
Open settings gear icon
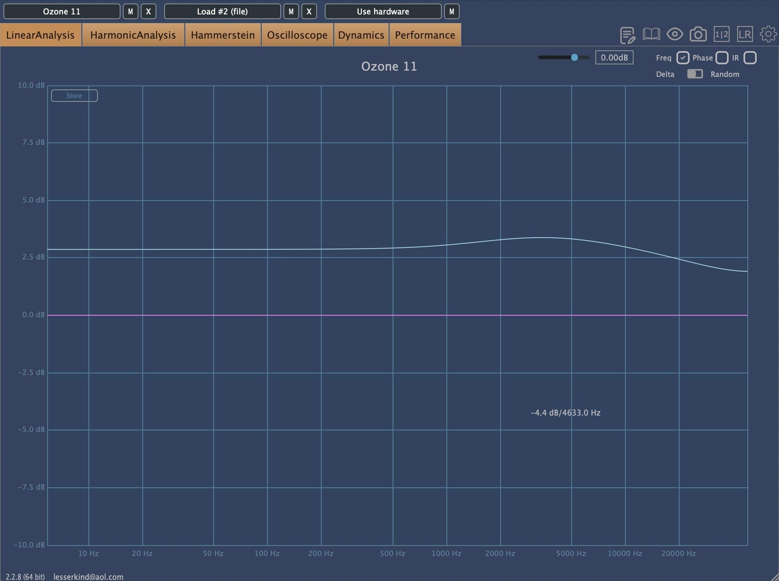768,34
